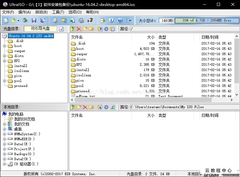This screenshot has width=240, height=177.
Task: Select 我的ISO文档 in local tree
Action: [25, 119]
